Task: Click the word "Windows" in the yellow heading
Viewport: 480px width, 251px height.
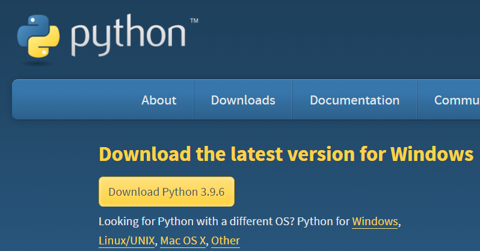Action: pos(432,154)
